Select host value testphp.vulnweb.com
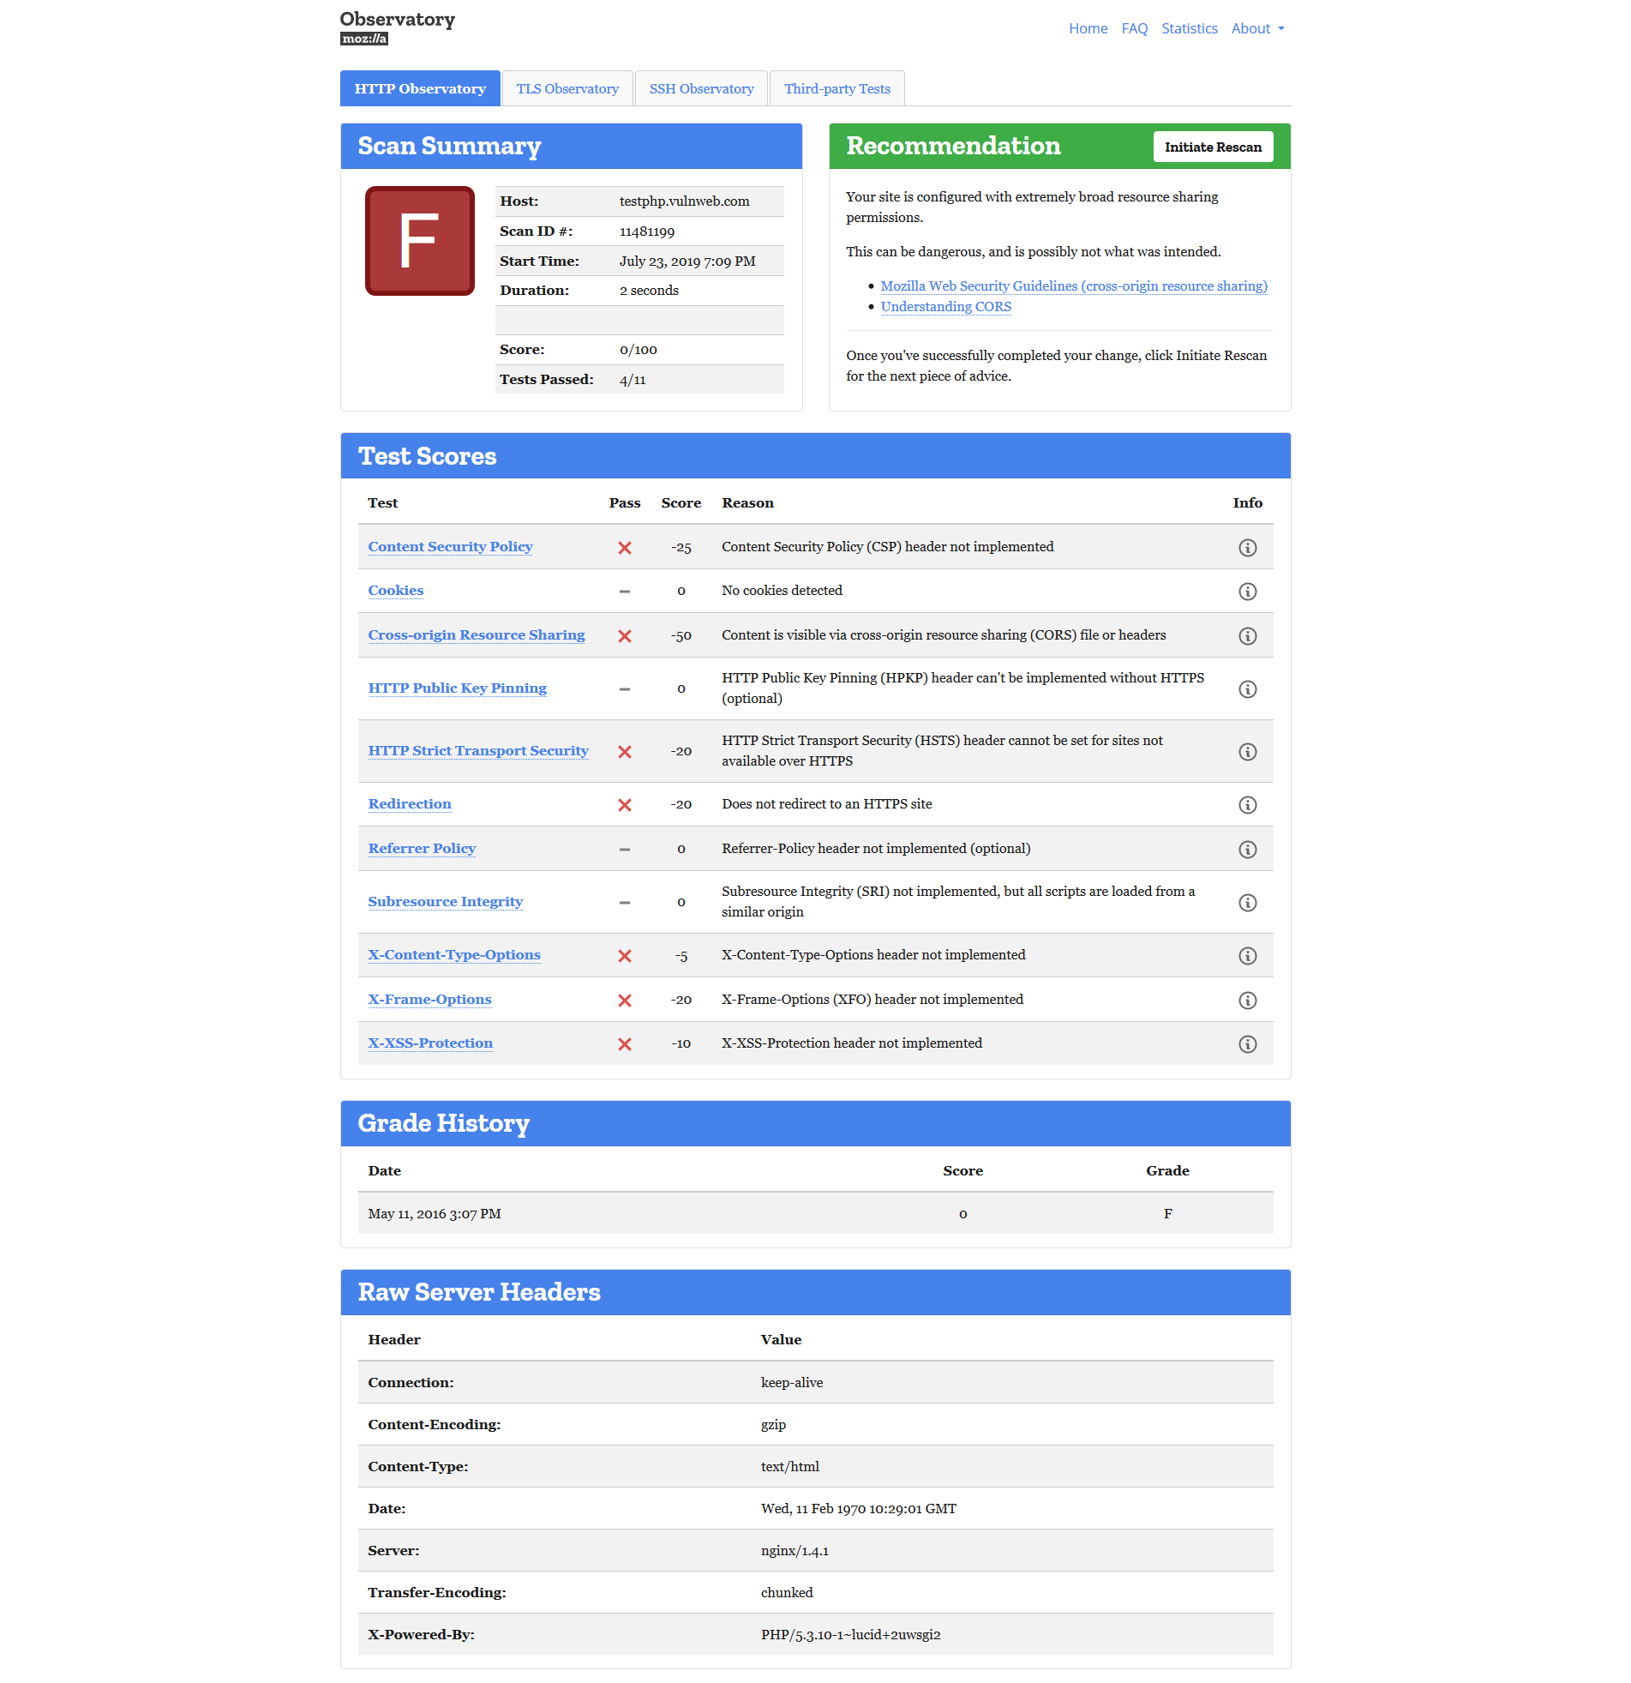 point(684,201)
